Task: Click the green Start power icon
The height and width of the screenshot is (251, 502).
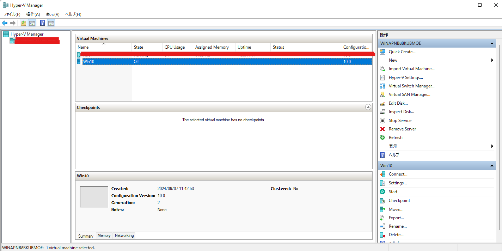Action: [x=382, y=192]
